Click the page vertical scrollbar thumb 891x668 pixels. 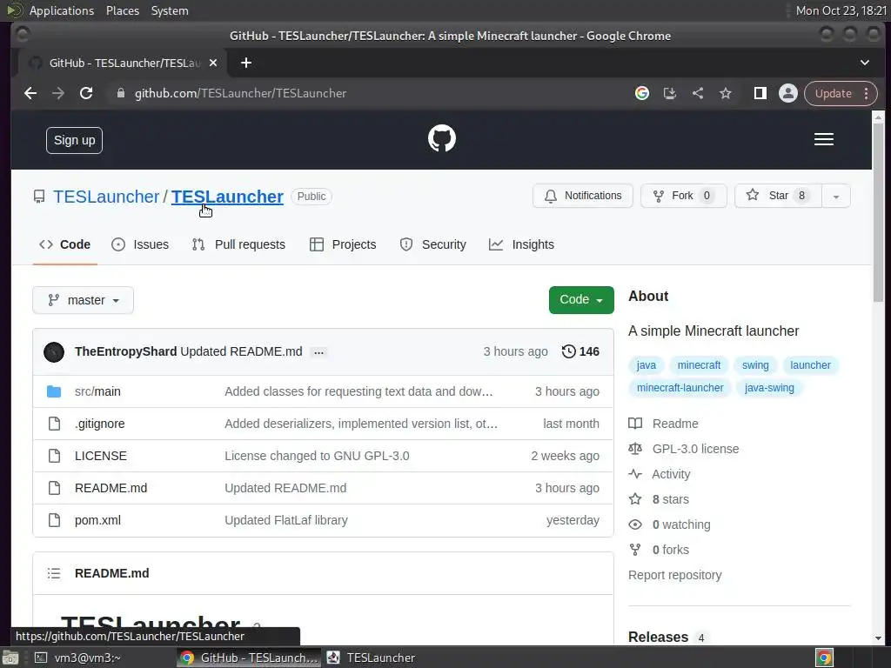click(x=878, y=213)
